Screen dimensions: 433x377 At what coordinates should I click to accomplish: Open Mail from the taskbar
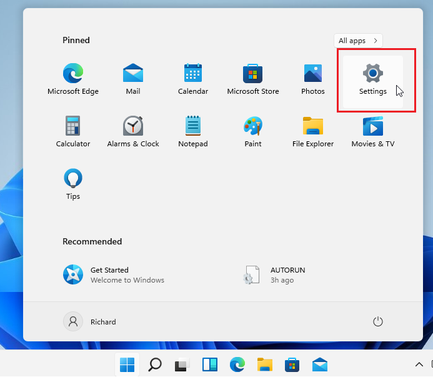pos(319,364)
